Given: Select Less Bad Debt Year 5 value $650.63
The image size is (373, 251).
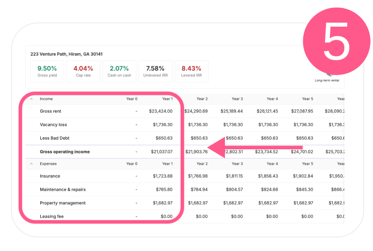Looking at the screenshot, I should [305, 138].
